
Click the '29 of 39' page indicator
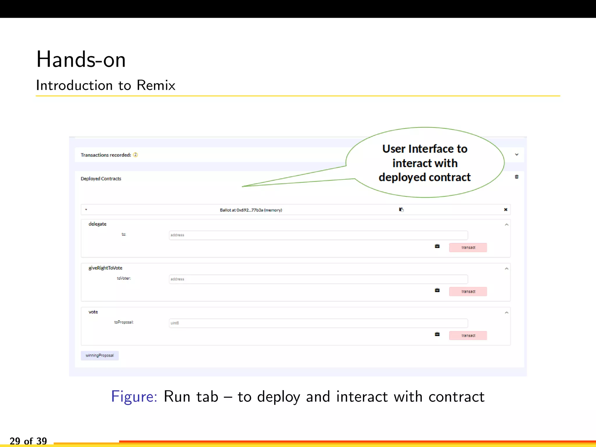(28, 441)
